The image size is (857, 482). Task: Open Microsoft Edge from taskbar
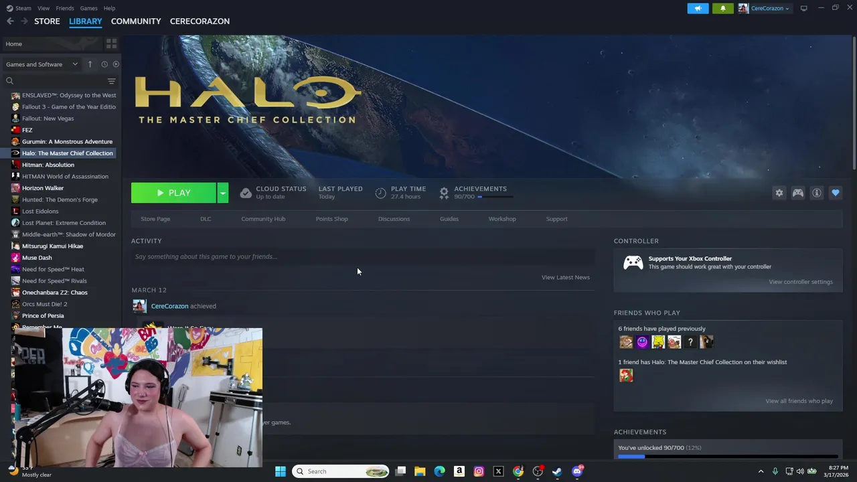coord(439,471)
